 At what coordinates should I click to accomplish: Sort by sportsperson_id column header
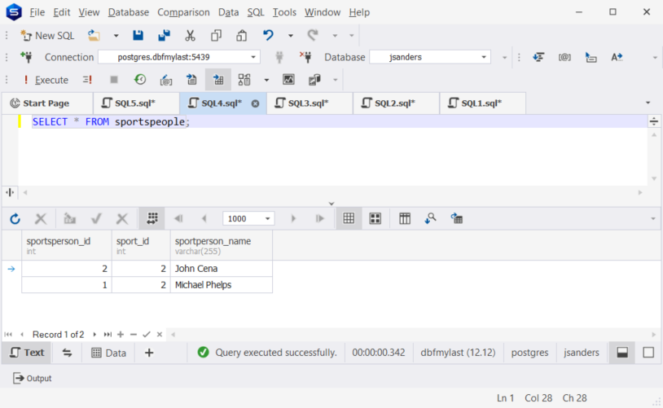[67, 246]
